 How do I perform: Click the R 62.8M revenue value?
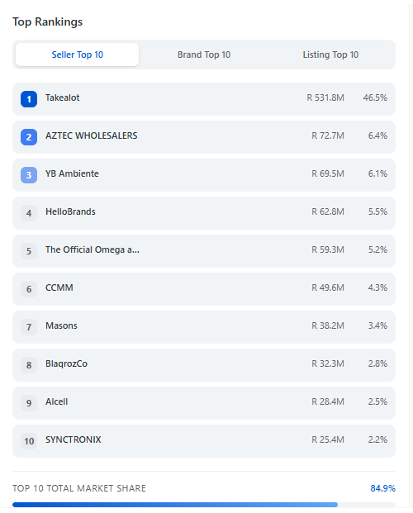pos(328,211)
